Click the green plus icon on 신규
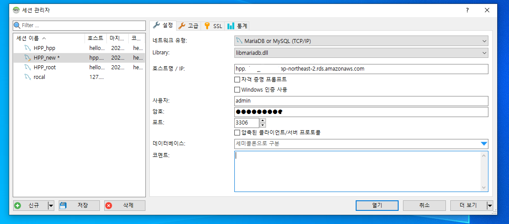 (x=18, y=206)
